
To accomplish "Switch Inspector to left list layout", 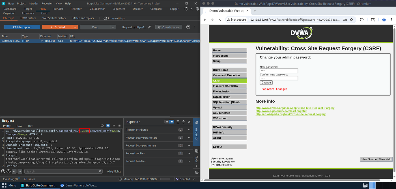I will coord(167,122).
